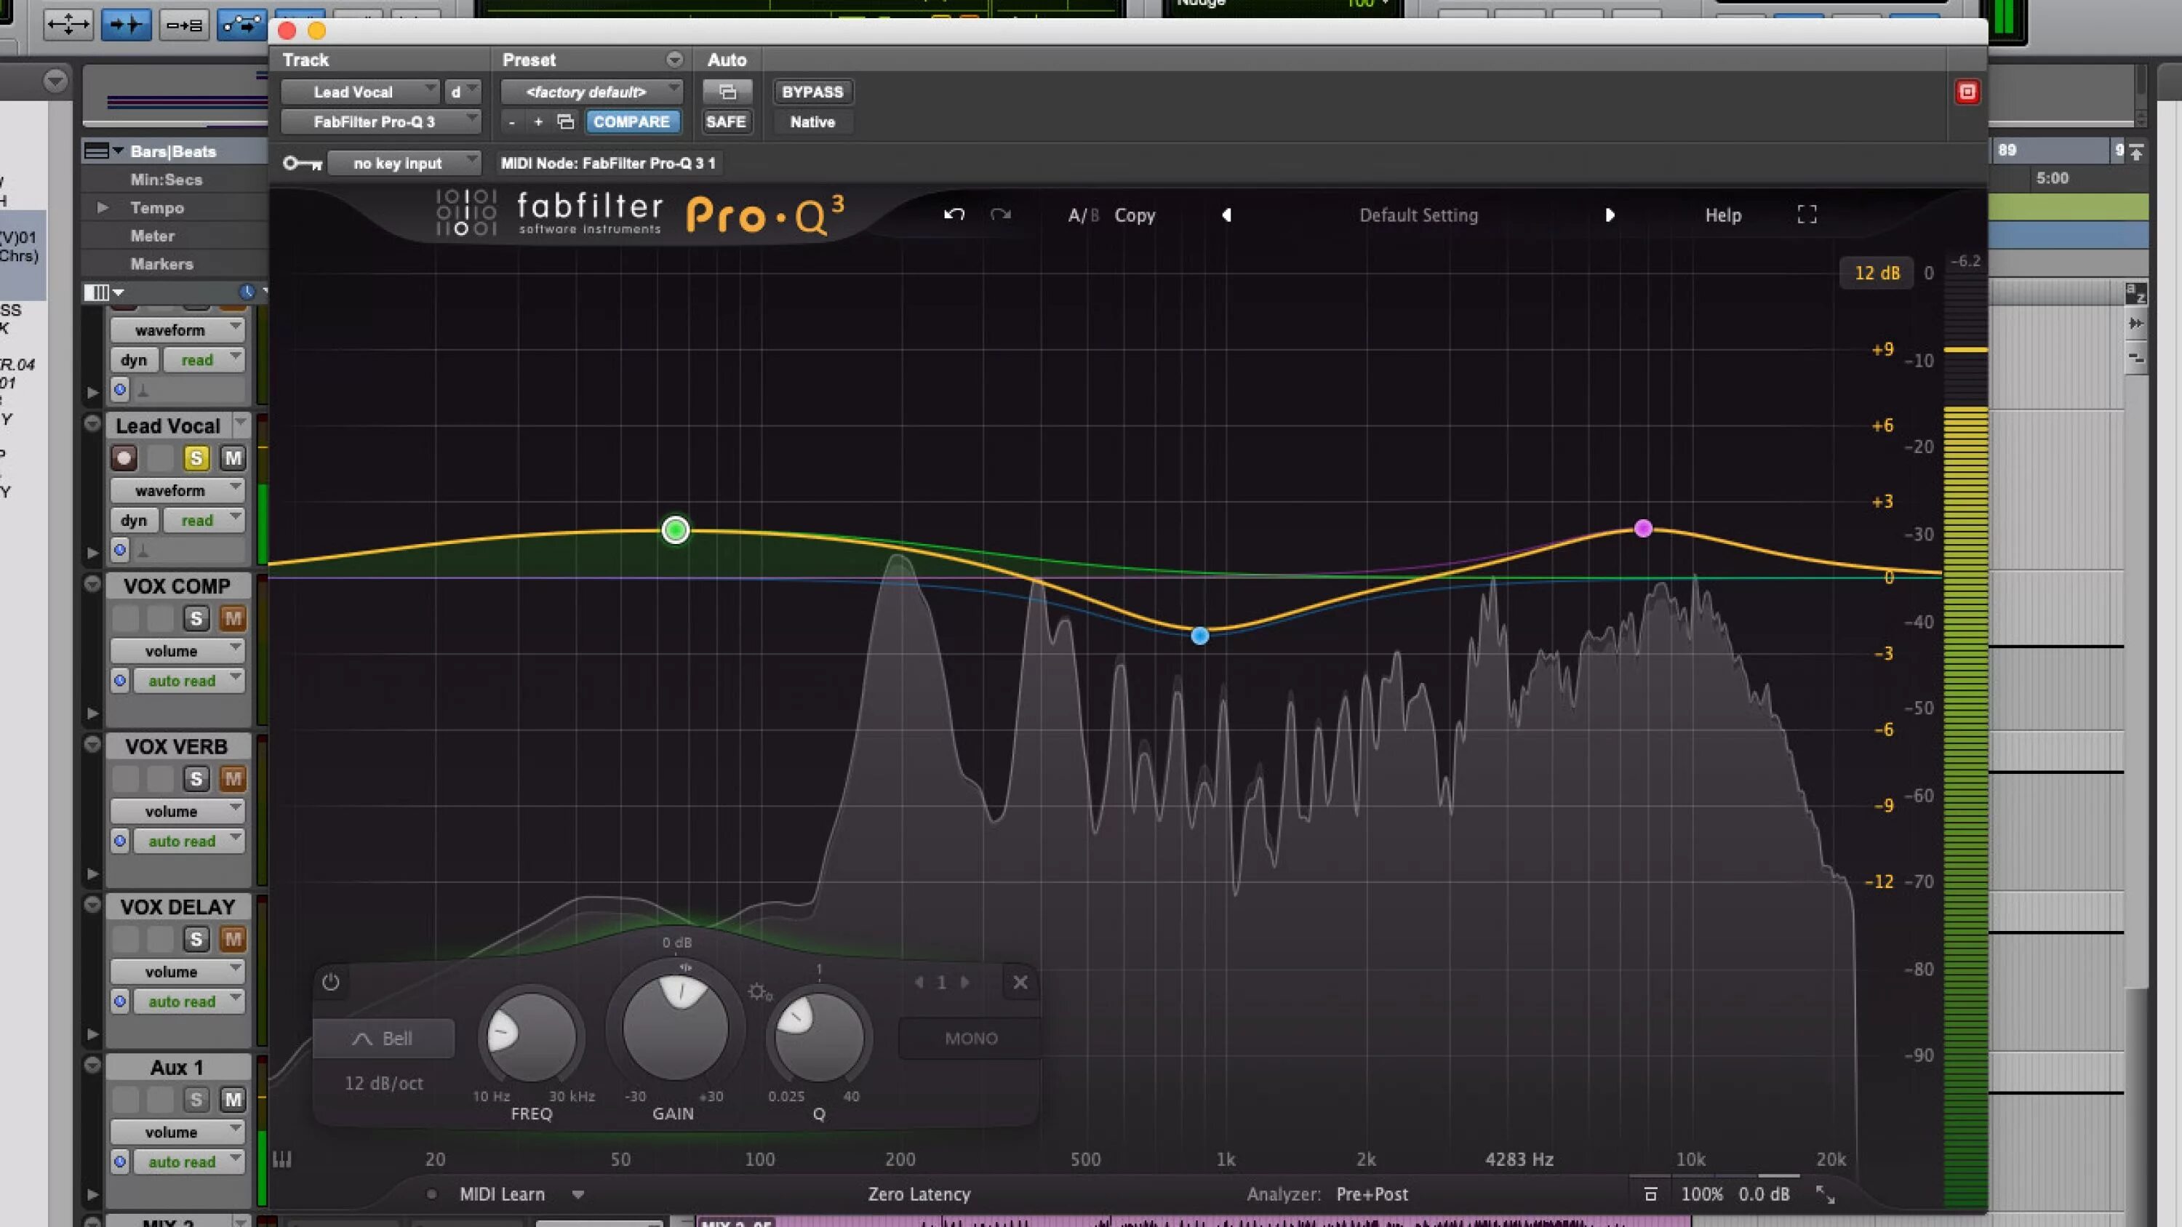Open the 12 dB display range menu
This screenshot has width=2182, height=1227.
(1877, 273)
